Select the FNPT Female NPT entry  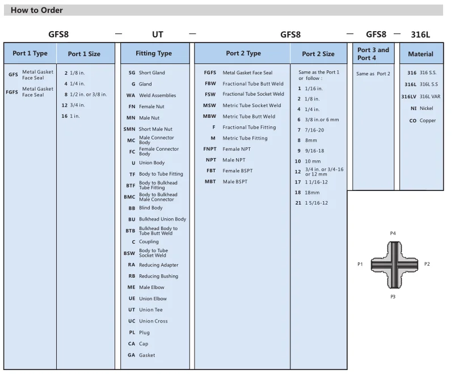227,149
